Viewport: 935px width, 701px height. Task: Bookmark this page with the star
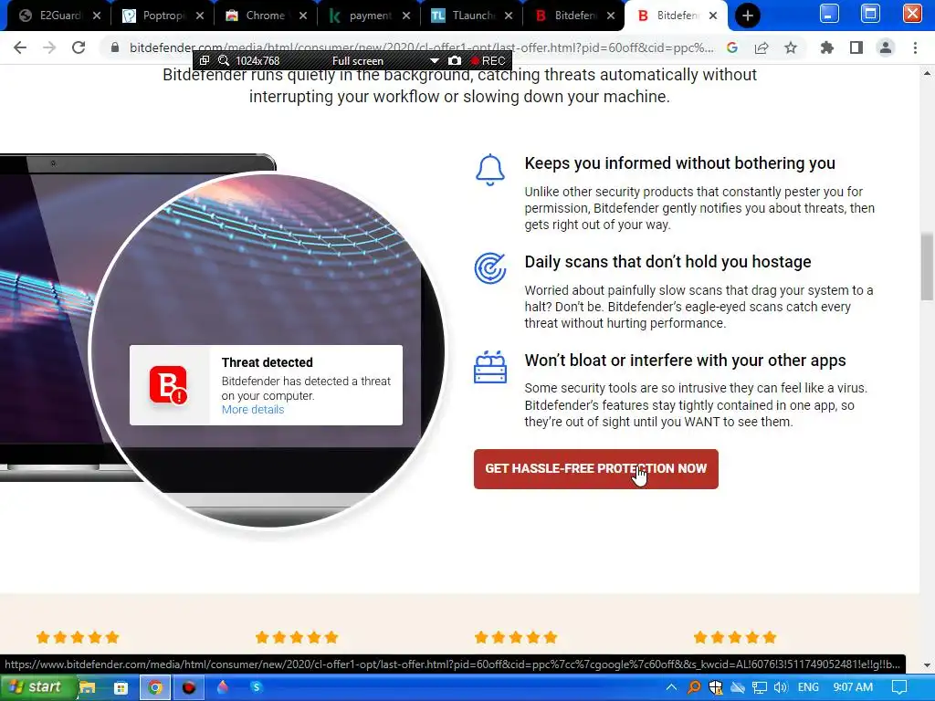(x=791, y=47)
